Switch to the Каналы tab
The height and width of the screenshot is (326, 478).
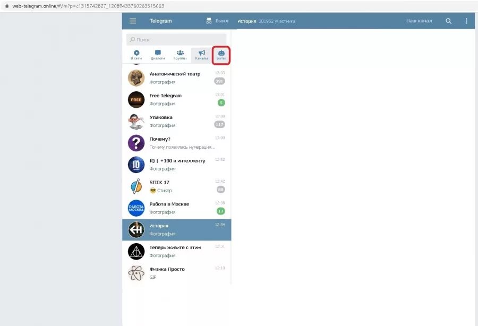[x=201, y=55]
